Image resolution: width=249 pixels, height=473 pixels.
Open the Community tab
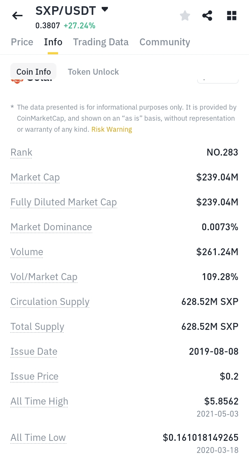point(165,42)
